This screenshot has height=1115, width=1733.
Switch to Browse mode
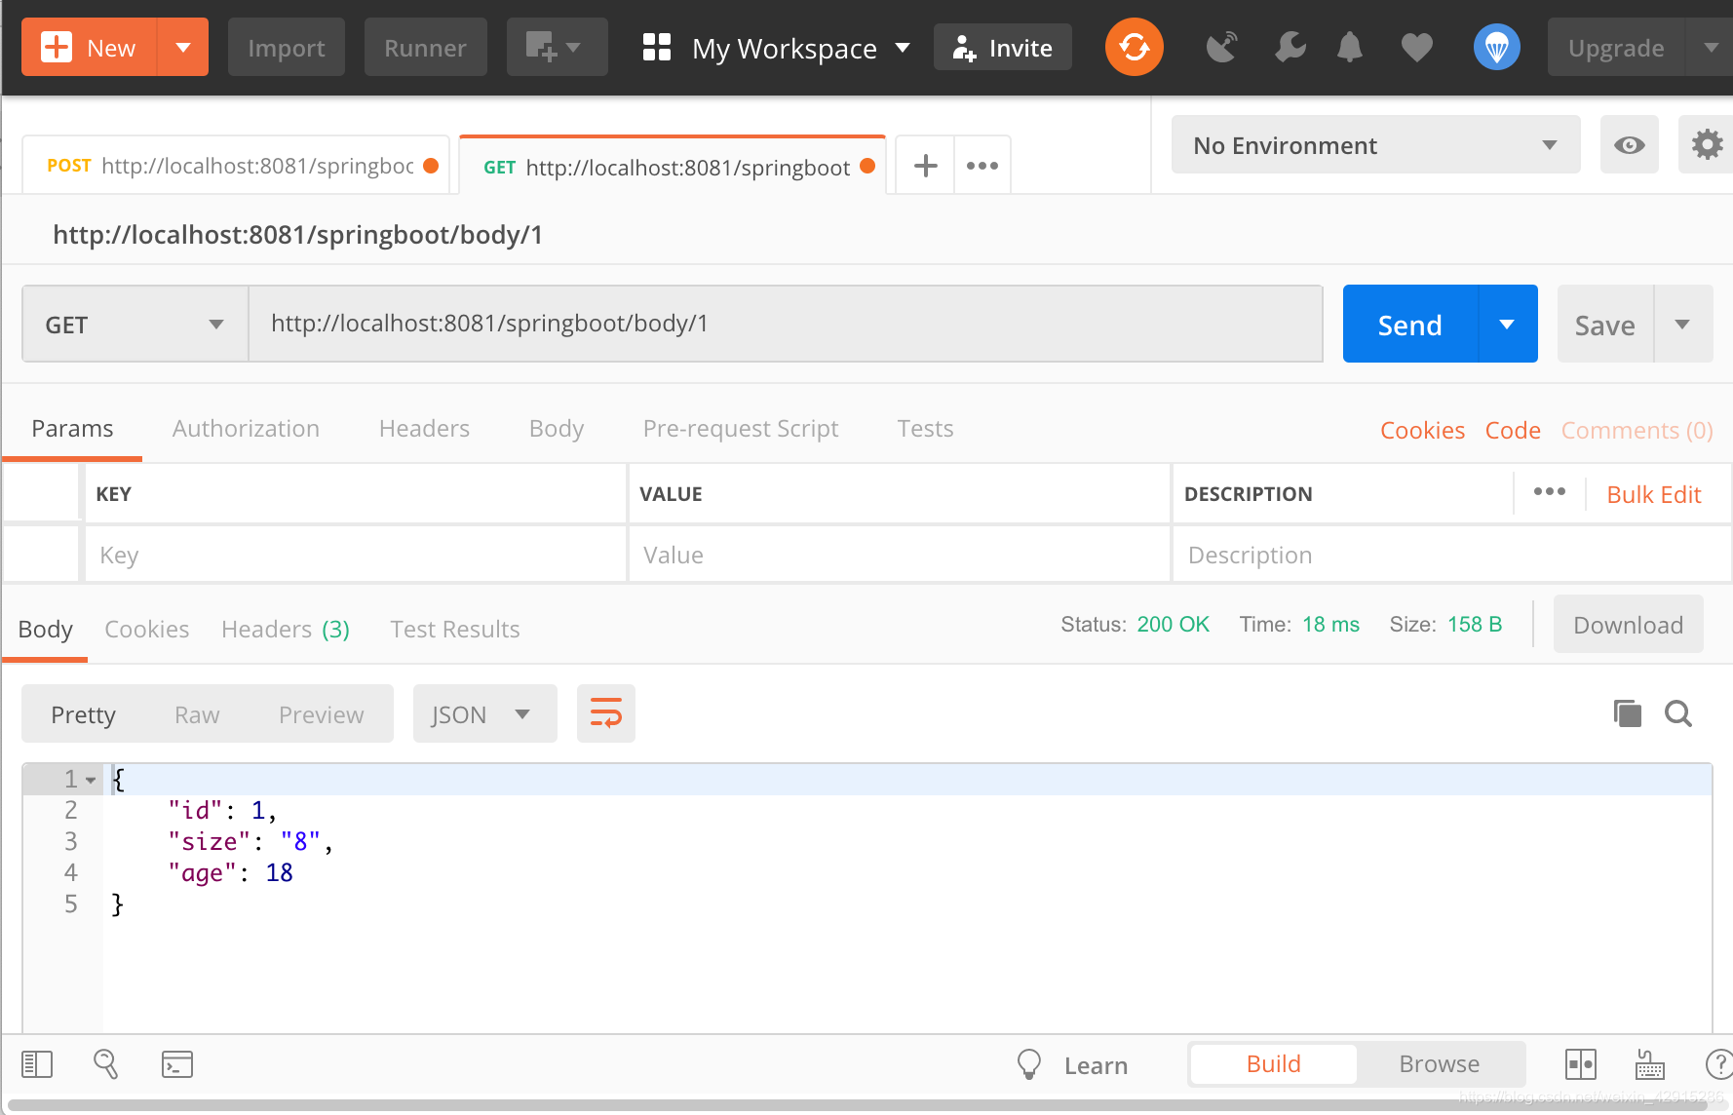point(1439,1063)
